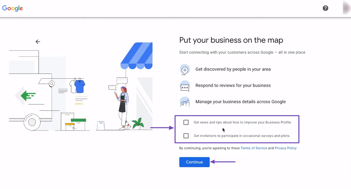Open the Terms of Service link
Viewport: 351px width, 189px height.
click(254, 148)
